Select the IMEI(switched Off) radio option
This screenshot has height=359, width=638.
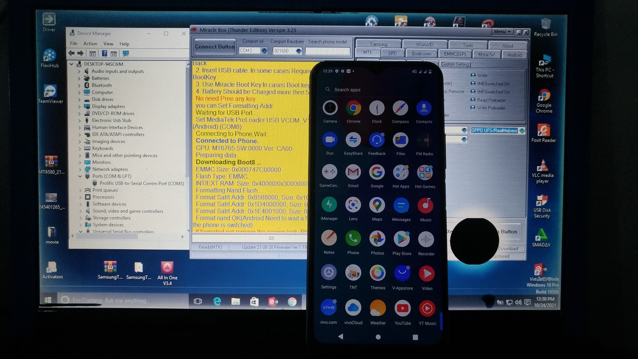(x=473, y=84)
